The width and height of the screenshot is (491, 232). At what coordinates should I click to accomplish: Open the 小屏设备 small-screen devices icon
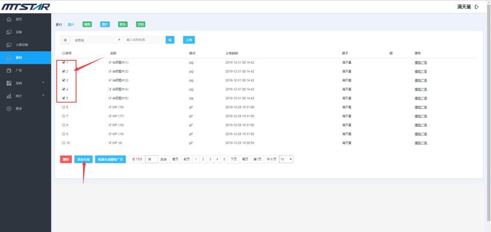click(x=9, y=45)
